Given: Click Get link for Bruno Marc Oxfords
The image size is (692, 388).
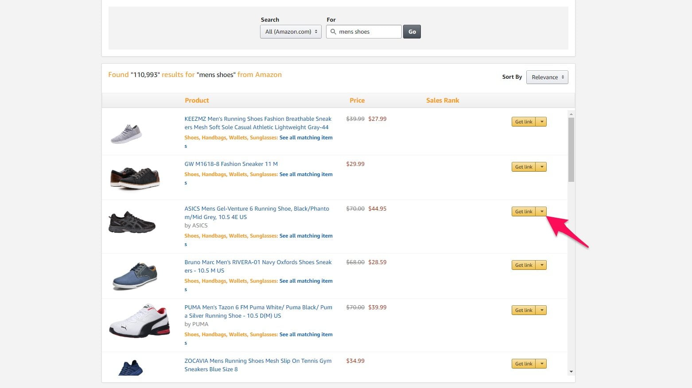Looking at the screenshot, I should tap(524, 265).
